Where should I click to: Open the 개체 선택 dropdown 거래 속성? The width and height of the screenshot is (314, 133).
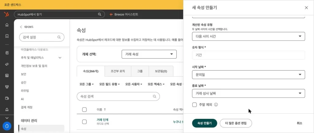pos(149,54)
